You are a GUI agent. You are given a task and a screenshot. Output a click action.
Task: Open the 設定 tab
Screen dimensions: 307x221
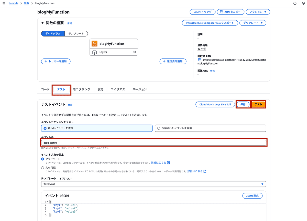(101, 89)
